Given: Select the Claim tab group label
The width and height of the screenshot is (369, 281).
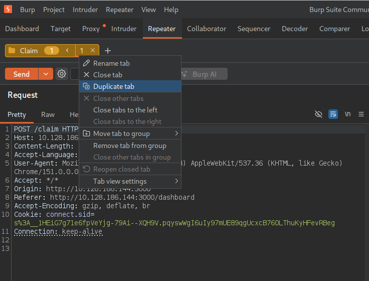Looking at the screenshot, I should point(29,51).
